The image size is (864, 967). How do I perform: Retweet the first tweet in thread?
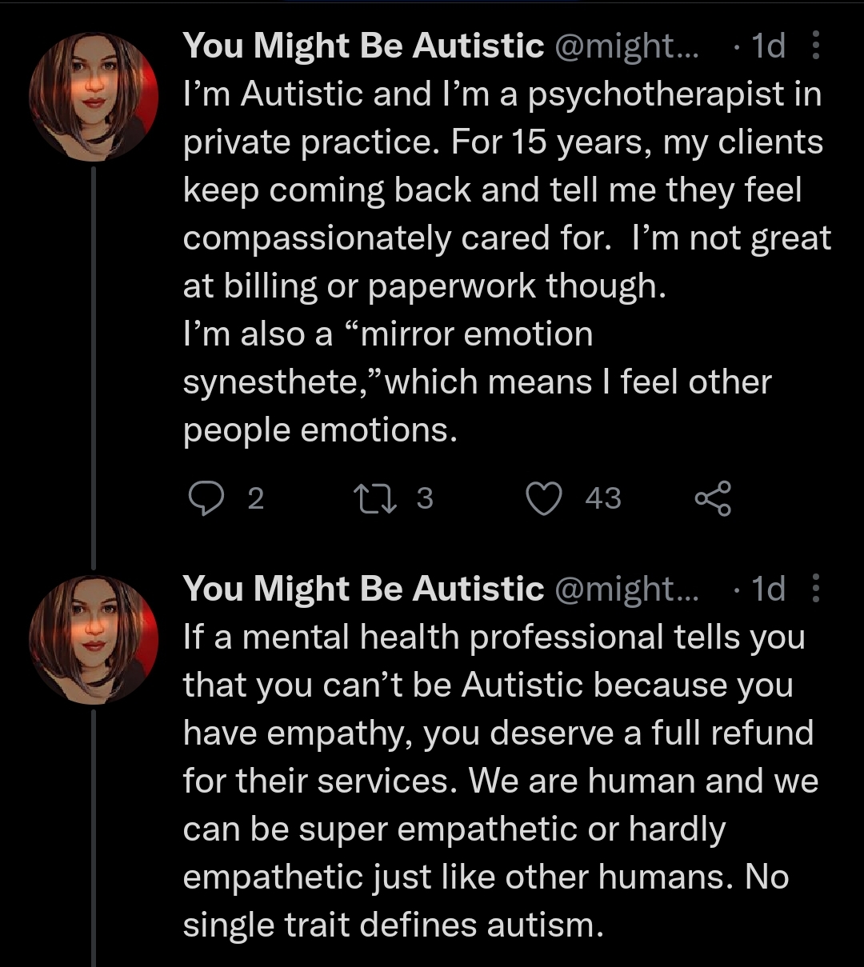coord(373,498)
